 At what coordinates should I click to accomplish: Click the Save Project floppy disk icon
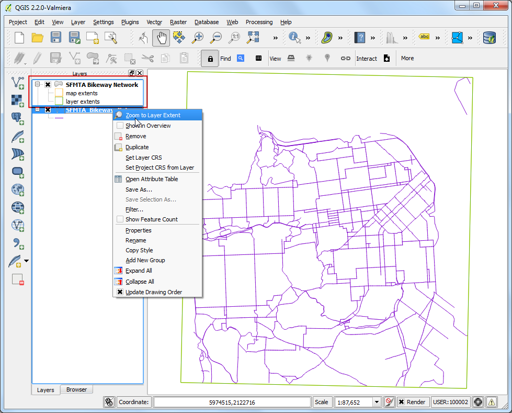click(x=56, y=38)
